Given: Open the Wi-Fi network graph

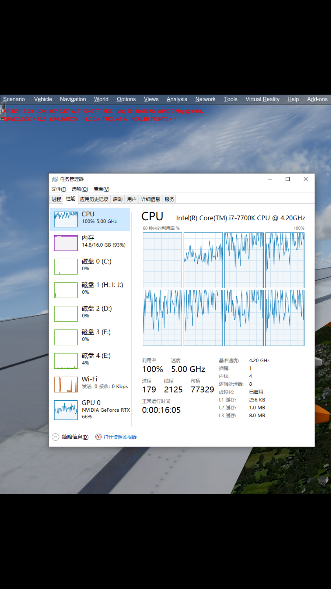Looking at the screenshot, I should (x=66, y=384).
